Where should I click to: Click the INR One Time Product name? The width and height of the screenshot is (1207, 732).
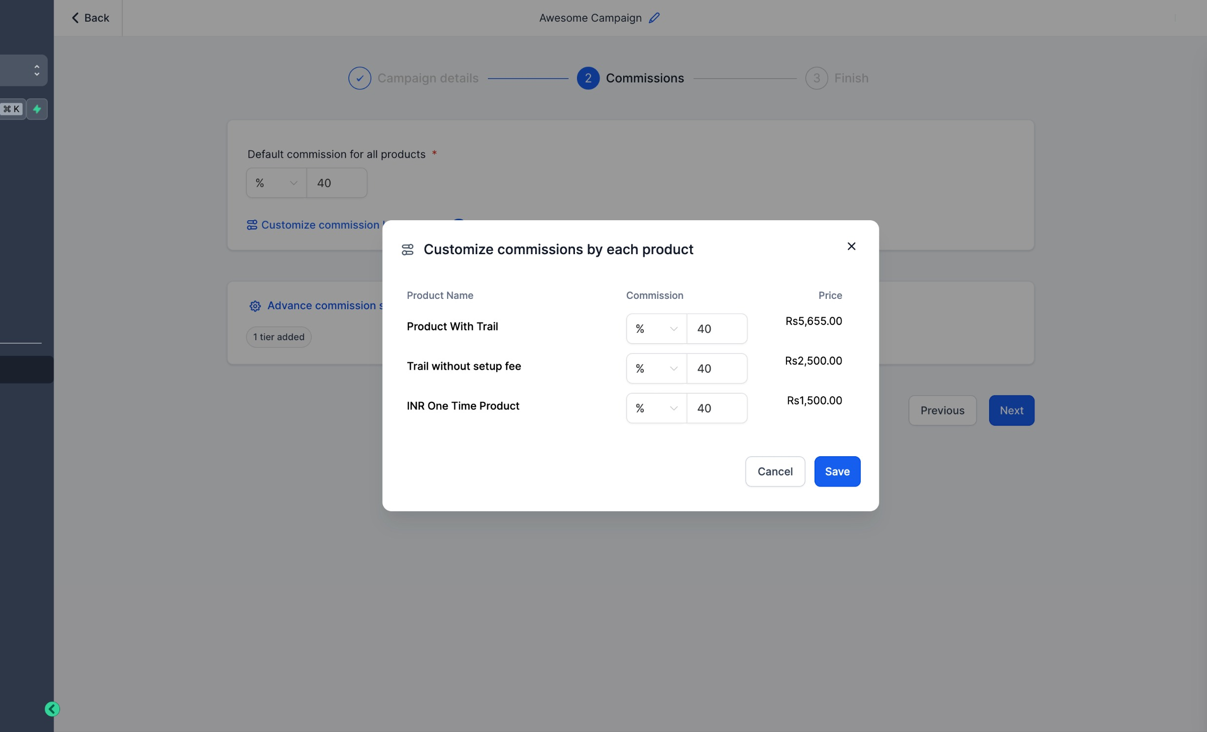463,406
